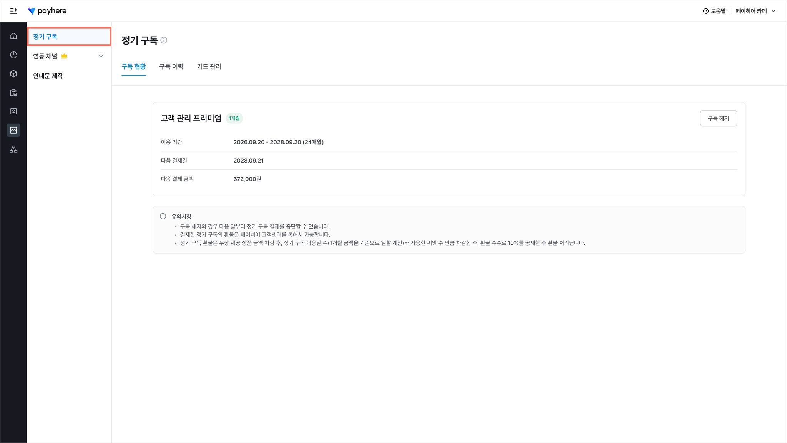
Task: Open the pie chart analytics icon
Action: pyautogui.click(x=13, y=55)
